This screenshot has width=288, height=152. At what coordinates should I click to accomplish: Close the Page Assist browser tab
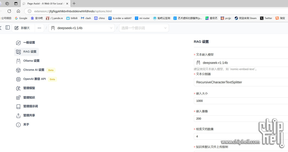pyautogui.click(x=67, y=4)
